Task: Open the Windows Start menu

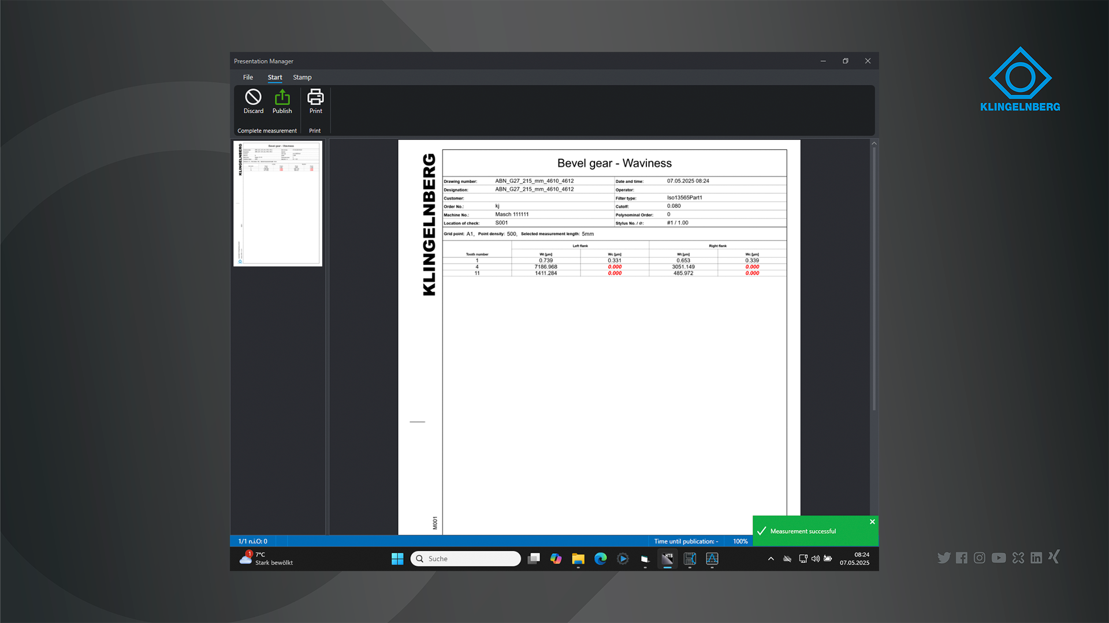Action: [x=397, y=558]
